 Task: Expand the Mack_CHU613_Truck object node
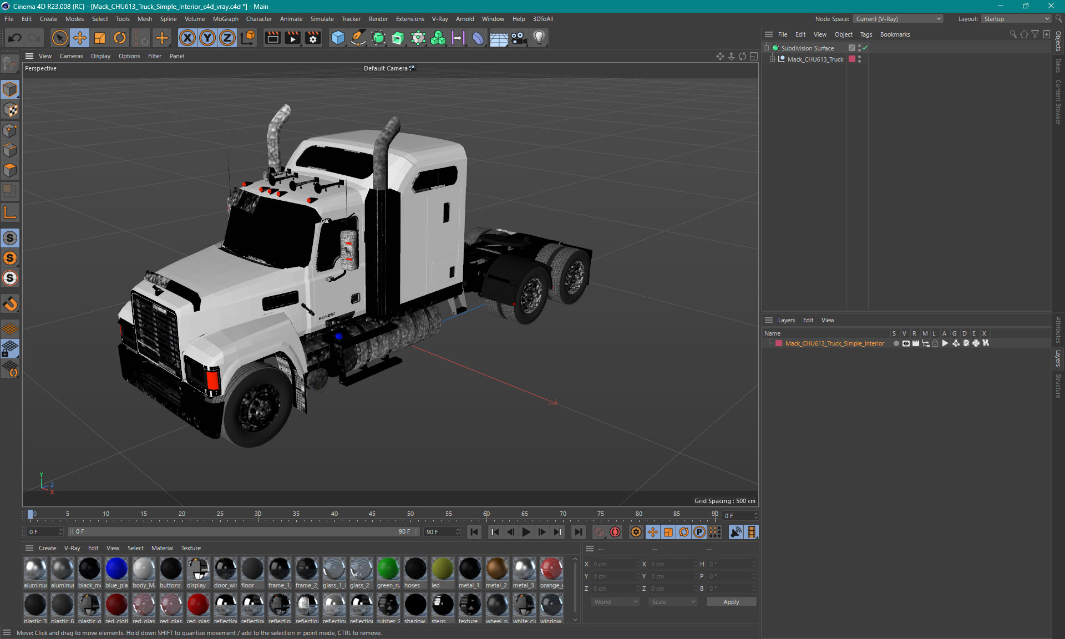pyautogui.click(x=772, y=59)
